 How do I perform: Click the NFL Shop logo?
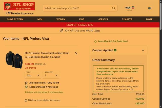point(19,6)
